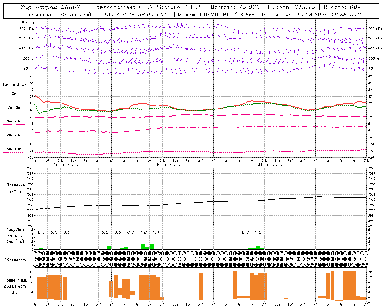Click the Рассчитано: 19.08.2025 10:38 UTC text
Image resolution: width=384 pixels, height=307 pixels.
click(311, 15)
